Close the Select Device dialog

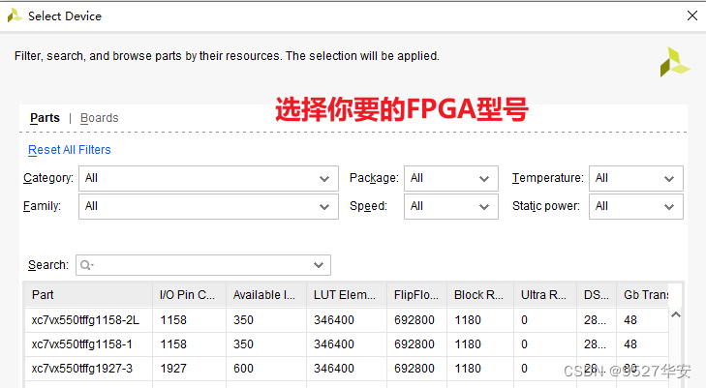click(x=691, y=15)
